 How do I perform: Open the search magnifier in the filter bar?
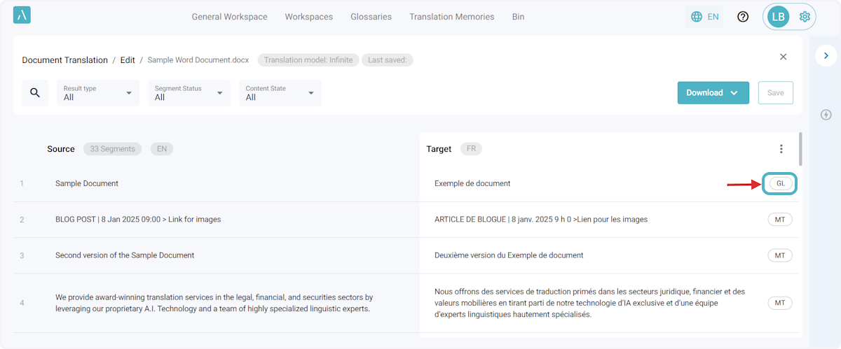(x=35, y=93)
